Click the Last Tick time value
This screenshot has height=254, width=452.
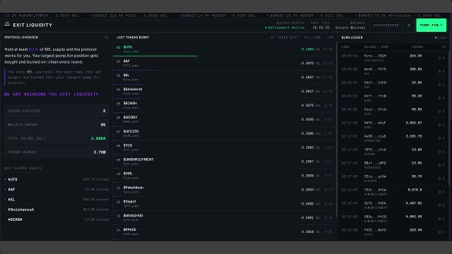click(x=321, y=28)
